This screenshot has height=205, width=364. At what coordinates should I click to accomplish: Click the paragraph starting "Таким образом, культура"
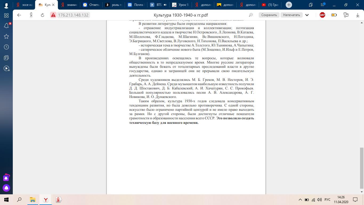[192, 112]
